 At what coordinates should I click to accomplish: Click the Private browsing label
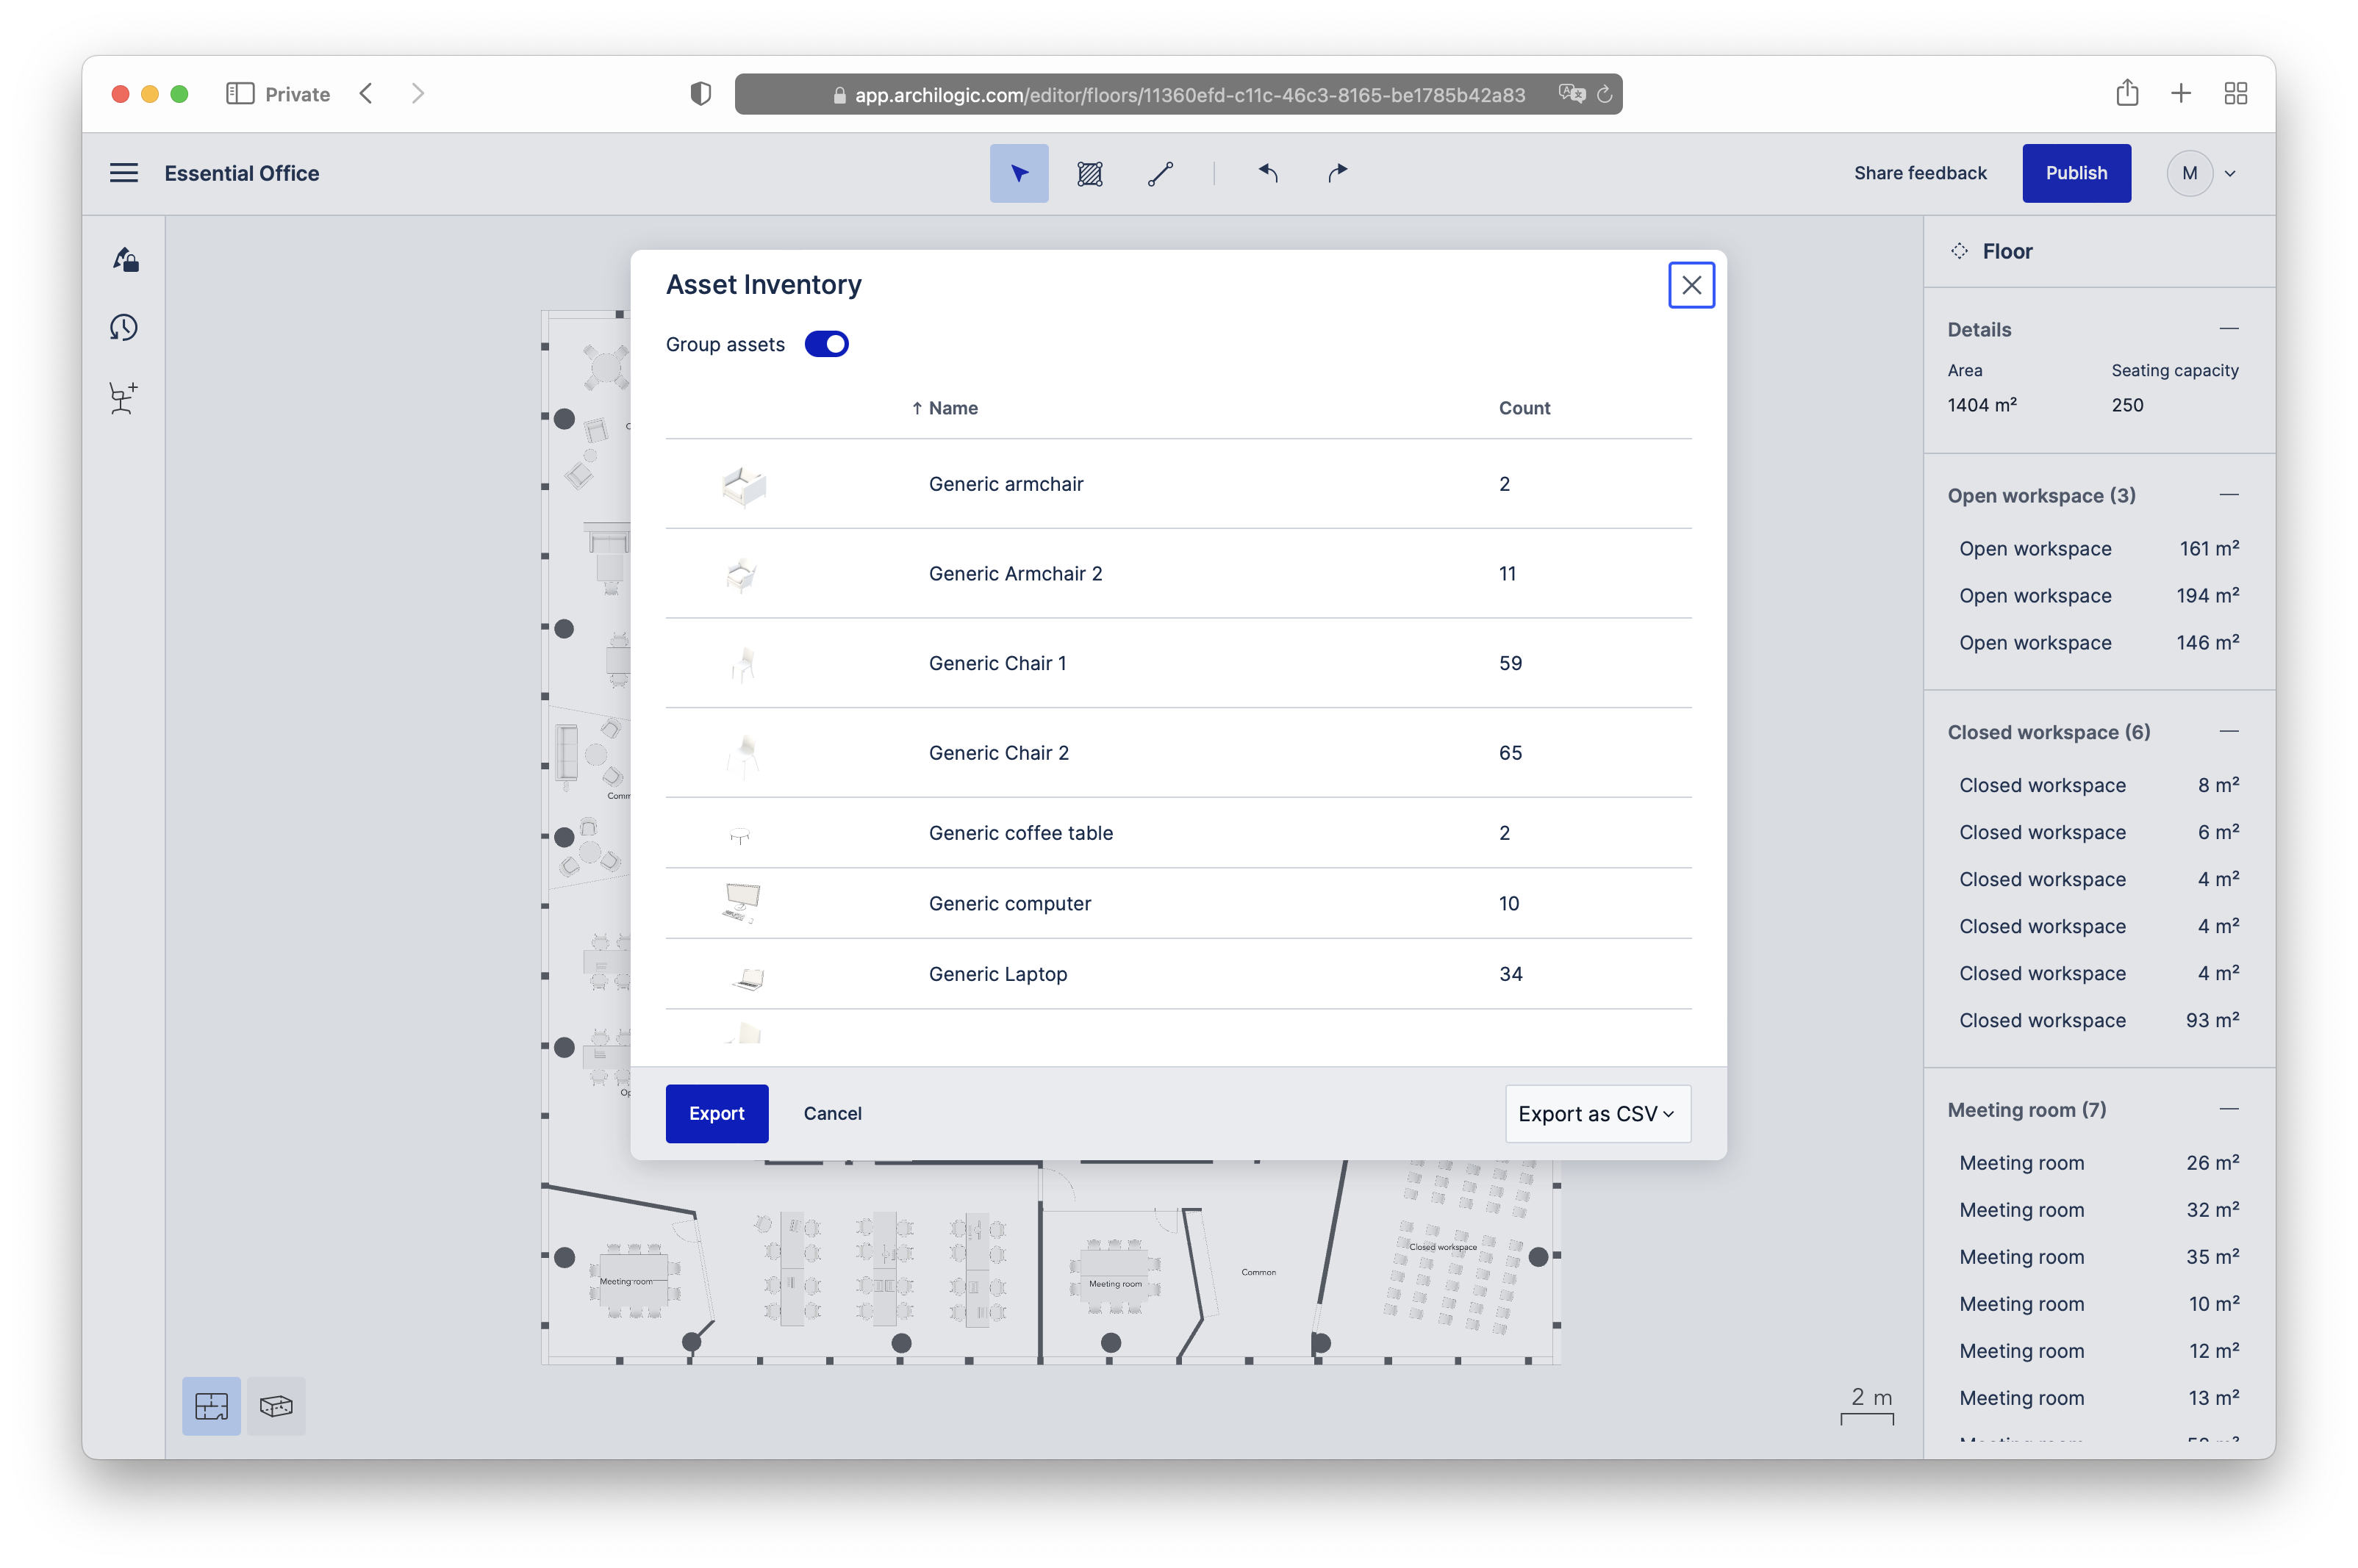(297, 94)
